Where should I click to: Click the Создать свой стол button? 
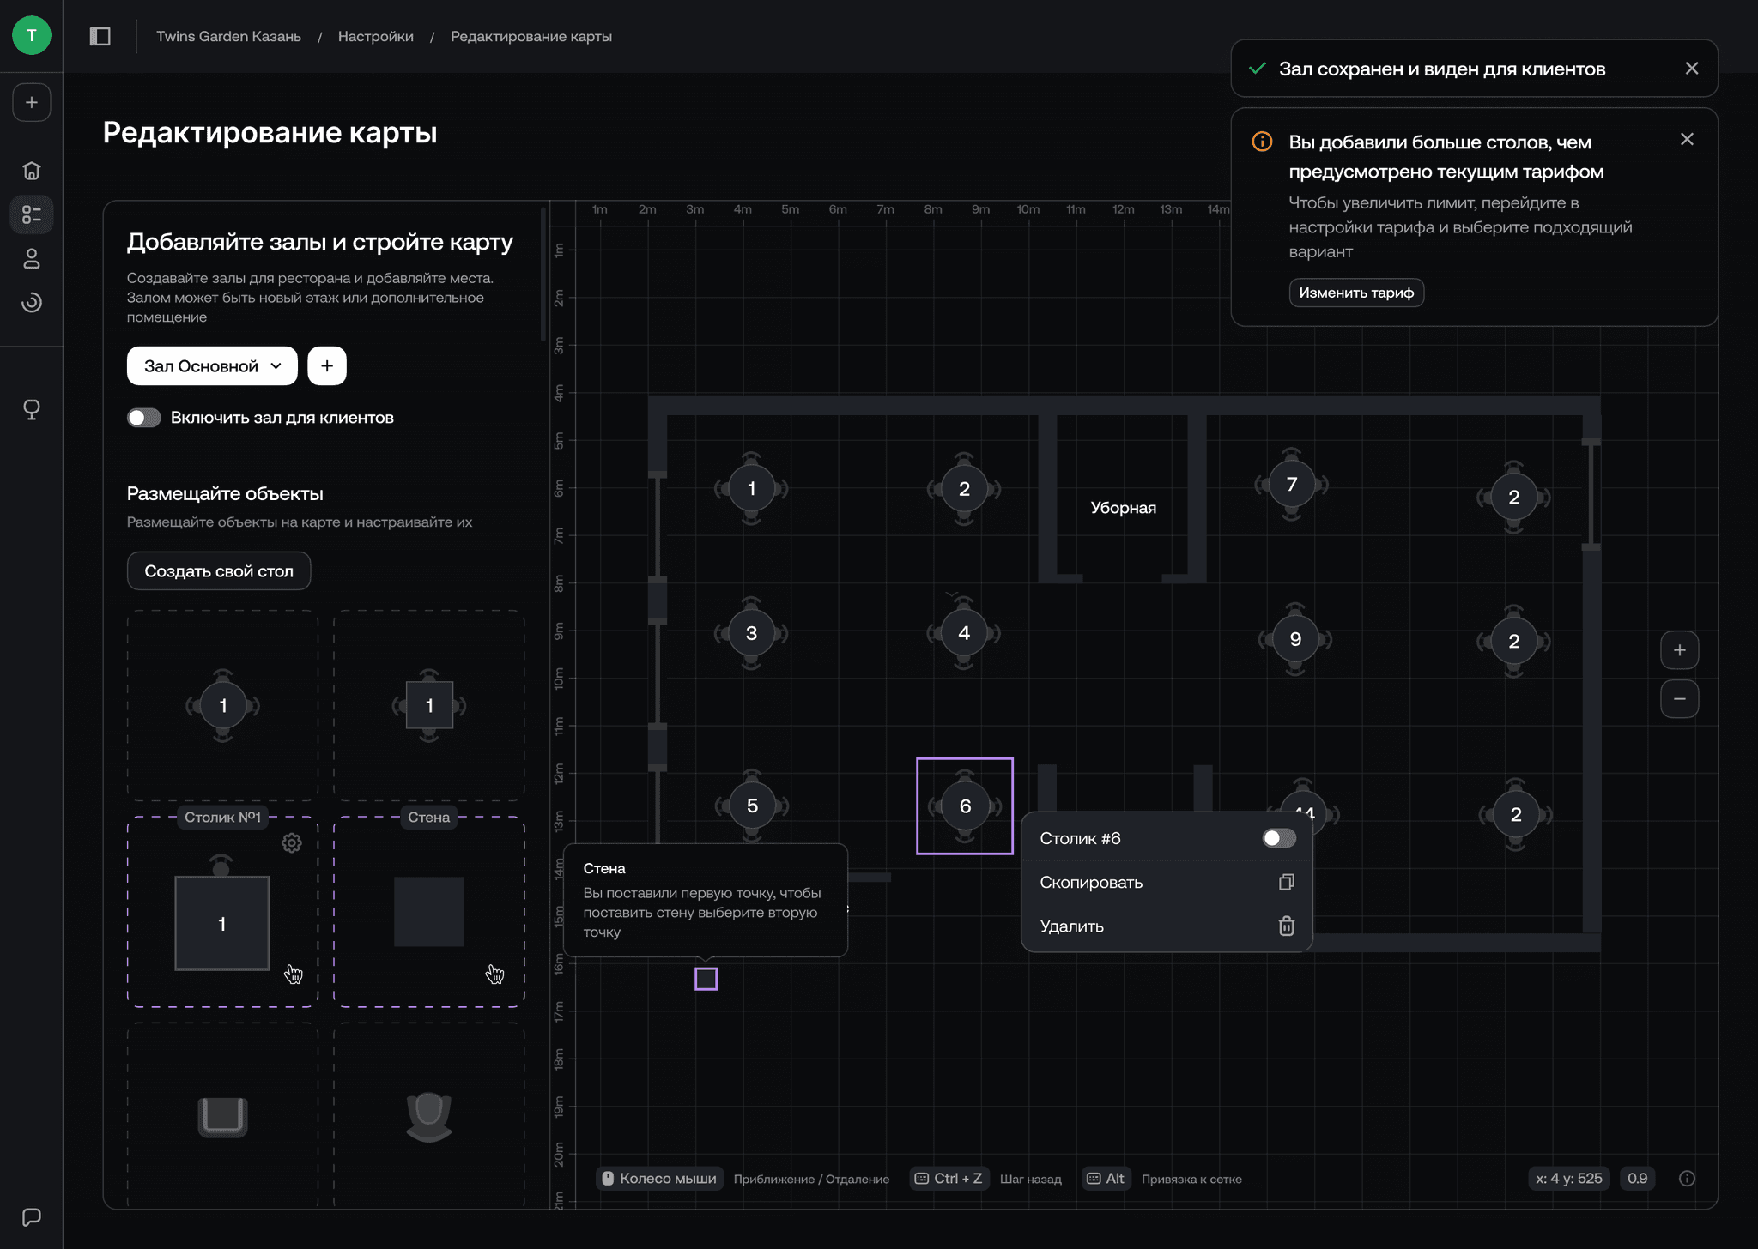(x=218, y=570)
